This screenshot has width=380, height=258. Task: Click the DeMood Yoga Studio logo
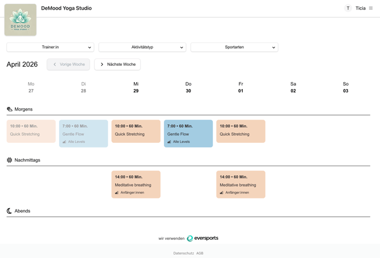20,20
